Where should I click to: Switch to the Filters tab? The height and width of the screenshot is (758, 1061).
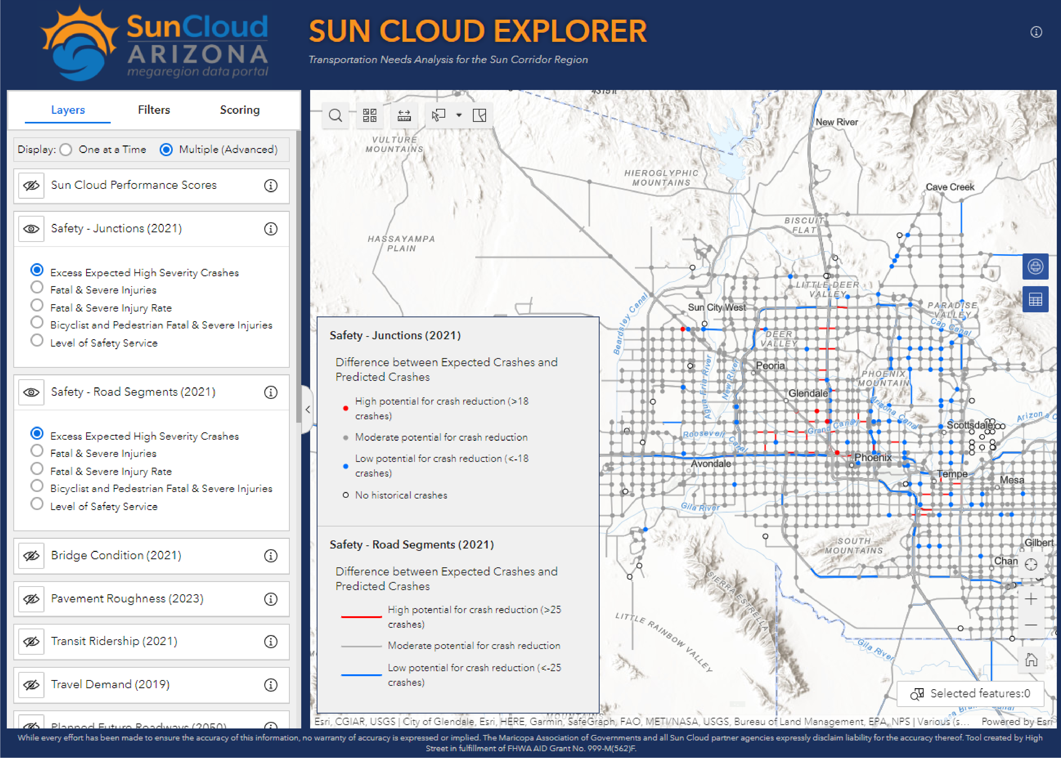pos(154,110)
